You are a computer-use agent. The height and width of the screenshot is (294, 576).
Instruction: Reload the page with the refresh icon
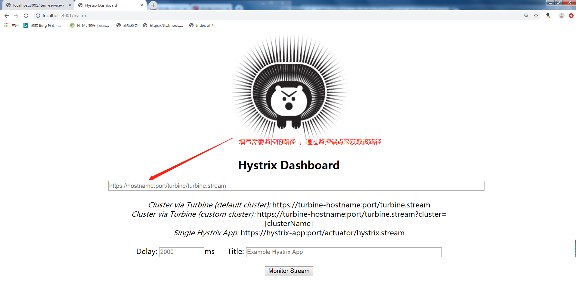[x=26, y=16]
